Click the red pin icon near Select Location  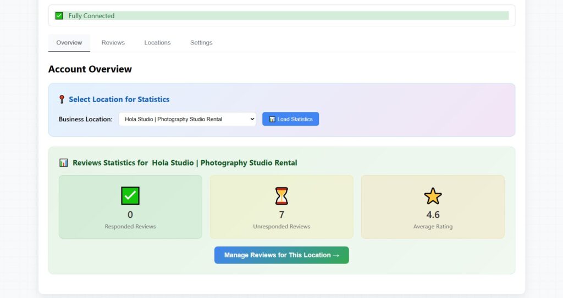point(62,99)
